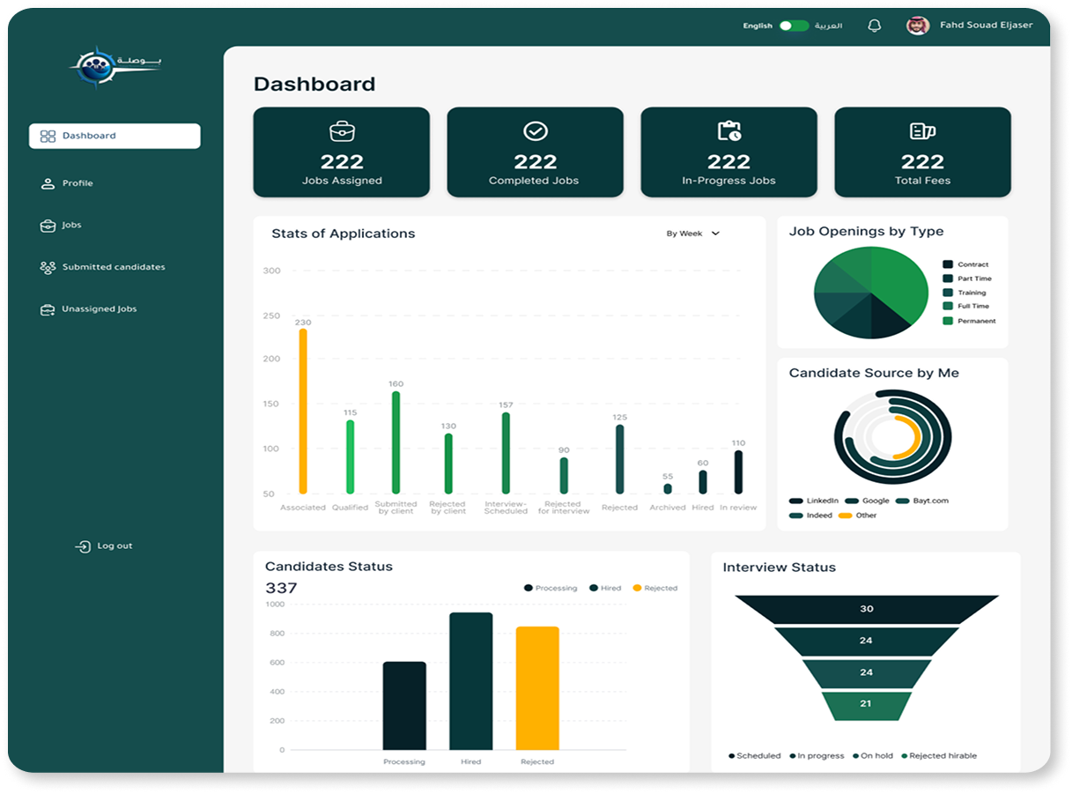The height and width of the screenshot is (794, 1072).
Task: Click the Associated orange bar labeled 230
Action: 303,412
